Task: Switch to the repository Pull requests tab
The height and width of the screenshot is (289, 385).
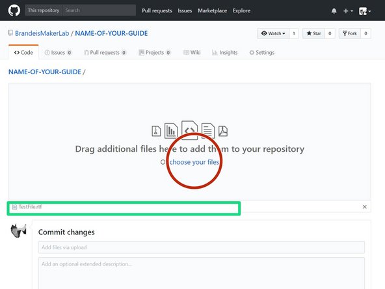Action: [105, 52]
